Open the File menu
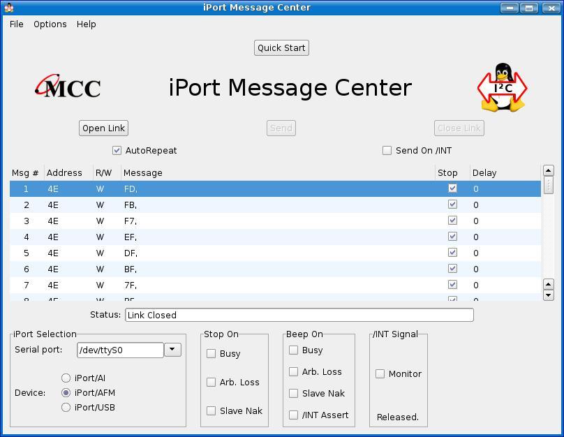 (17, 24)
